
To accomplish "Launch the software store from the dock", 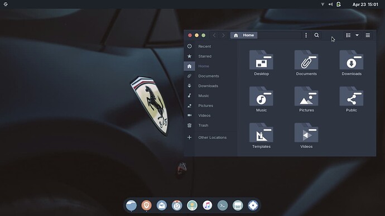I will (x=238, y=205).
